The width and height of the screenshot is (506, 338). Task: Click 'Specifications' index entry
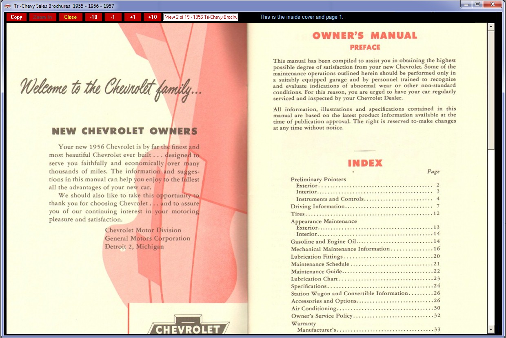(x=365, y=286)
